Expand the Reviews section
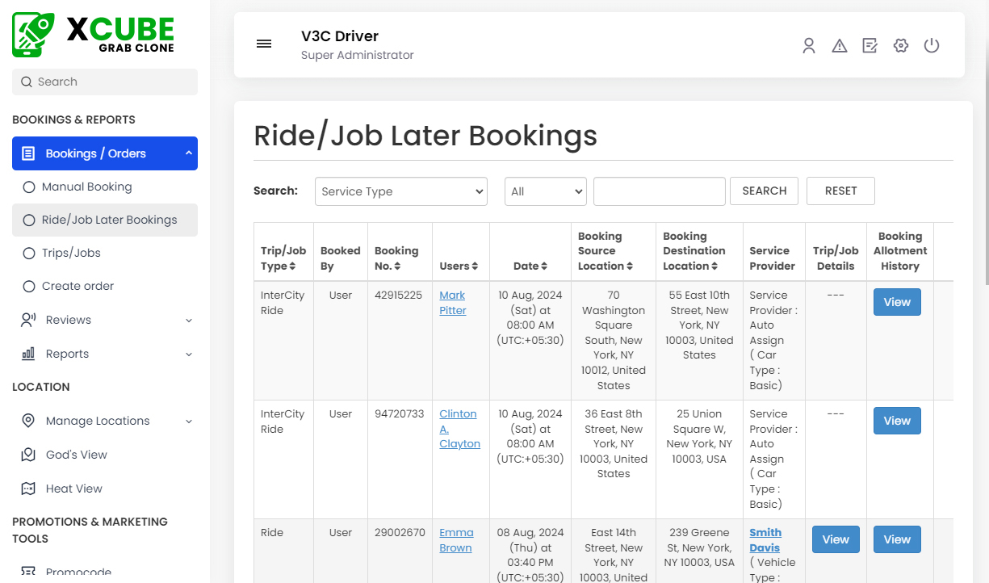 [67, 320]
